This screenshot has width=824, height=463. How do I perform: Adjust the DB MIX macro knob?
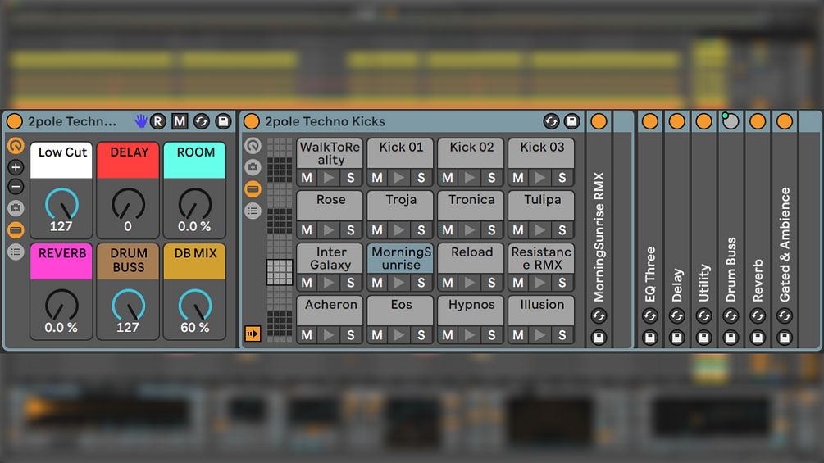pyautogui.click(x=195, y=305)
